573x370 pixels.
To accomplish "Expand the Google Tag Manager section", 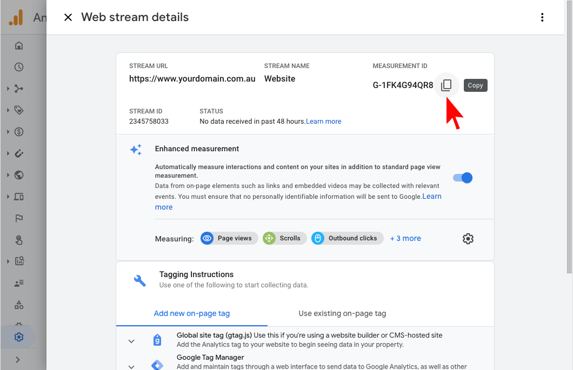I will coord(131,366).
